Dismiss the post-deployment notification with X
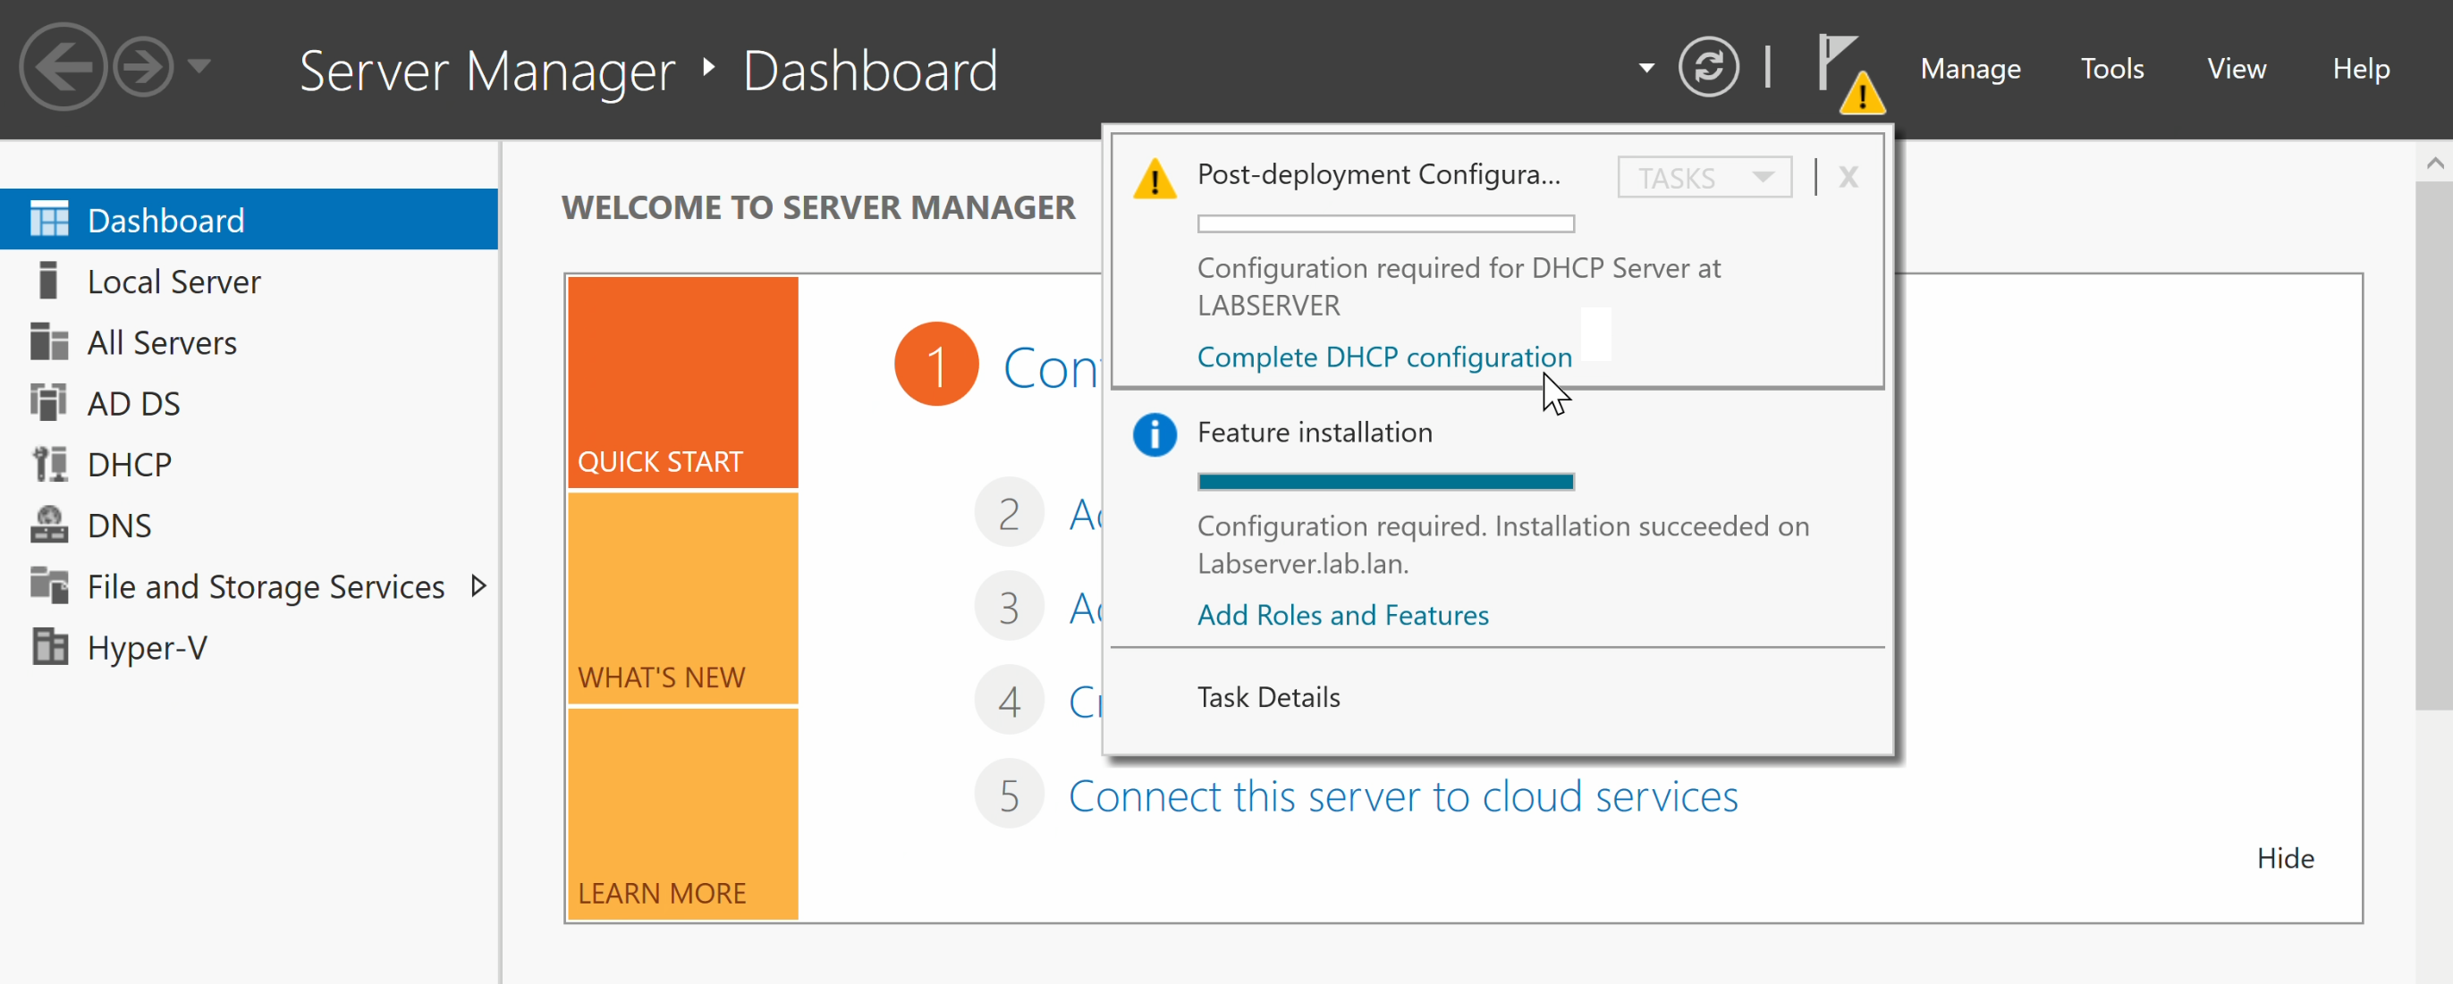2453x984 pixels. click(x=1848, y=177)
